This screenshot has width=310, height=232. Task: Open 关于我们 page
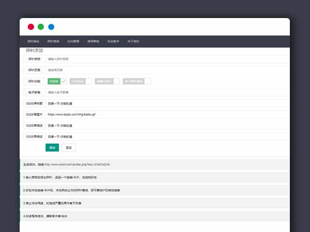[x=133, y=41]
